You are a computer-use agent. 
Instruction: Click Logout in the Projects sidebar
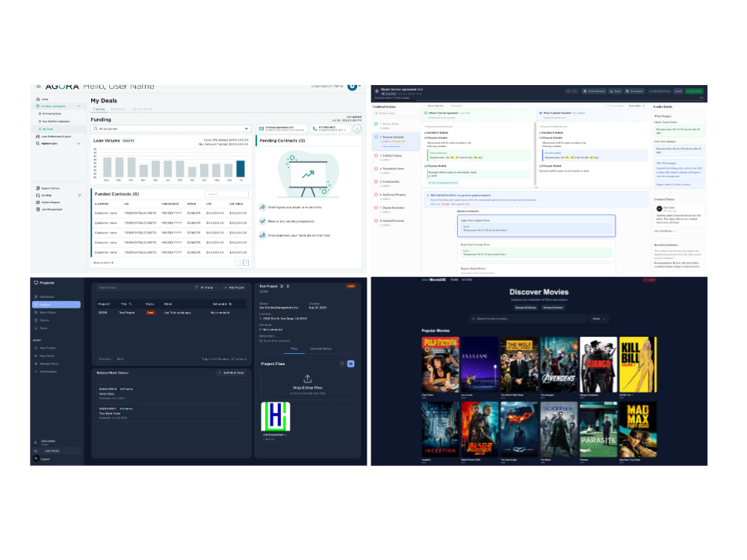[45, 459]
